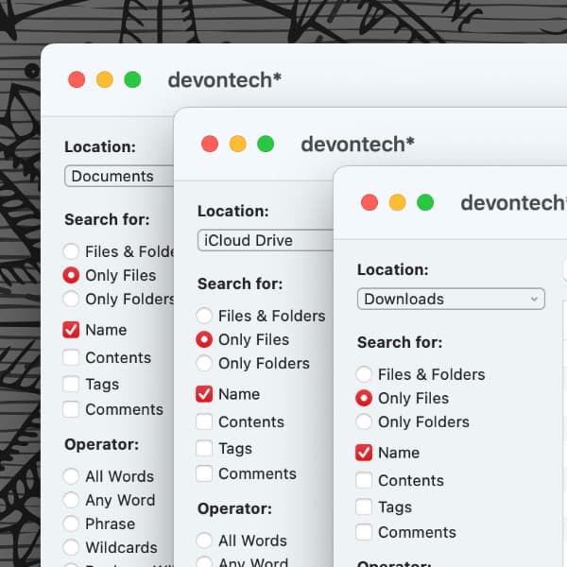The height and width of the screenshot is (567, 567).
Task: Open Documents location dropdown in back window
Action: tap(119, 176)
